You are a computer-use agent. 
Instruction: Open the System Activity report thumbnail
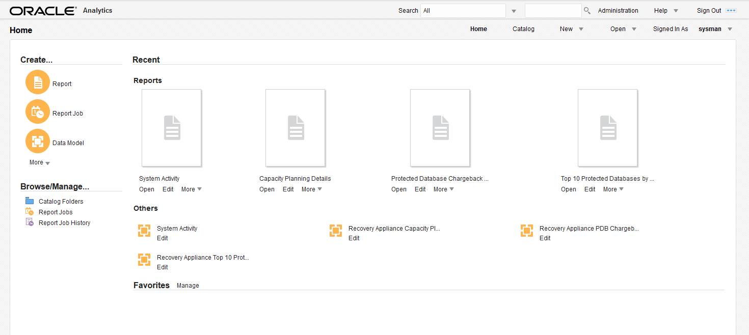(172, 128)
